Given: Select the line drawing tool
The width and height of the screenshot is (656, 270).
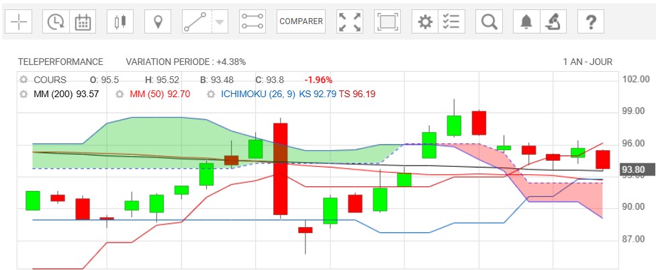Looking at the screenshot, I should point(197,21).
